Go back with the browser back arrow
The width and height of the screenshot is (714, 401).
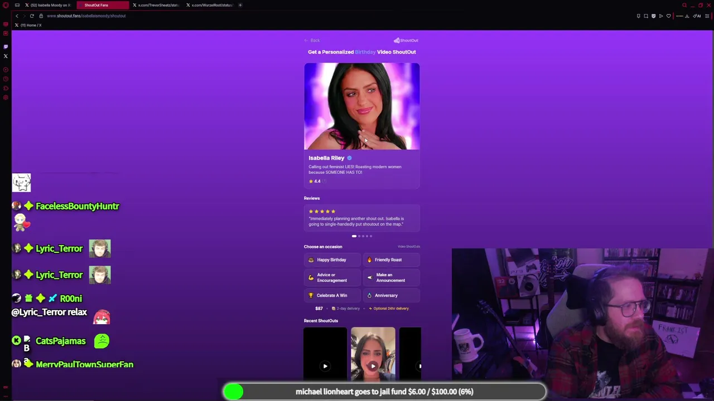point(17,16)
